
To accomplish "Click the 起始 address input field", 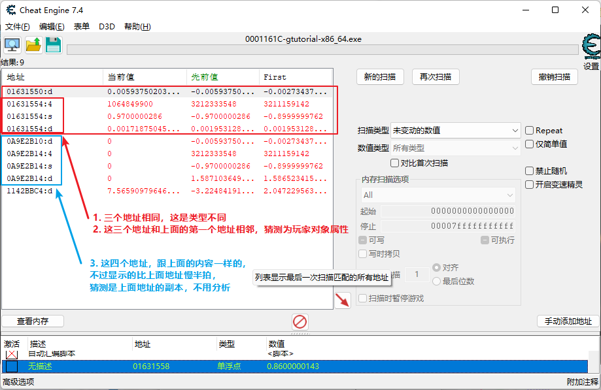I will coord(448,211).
